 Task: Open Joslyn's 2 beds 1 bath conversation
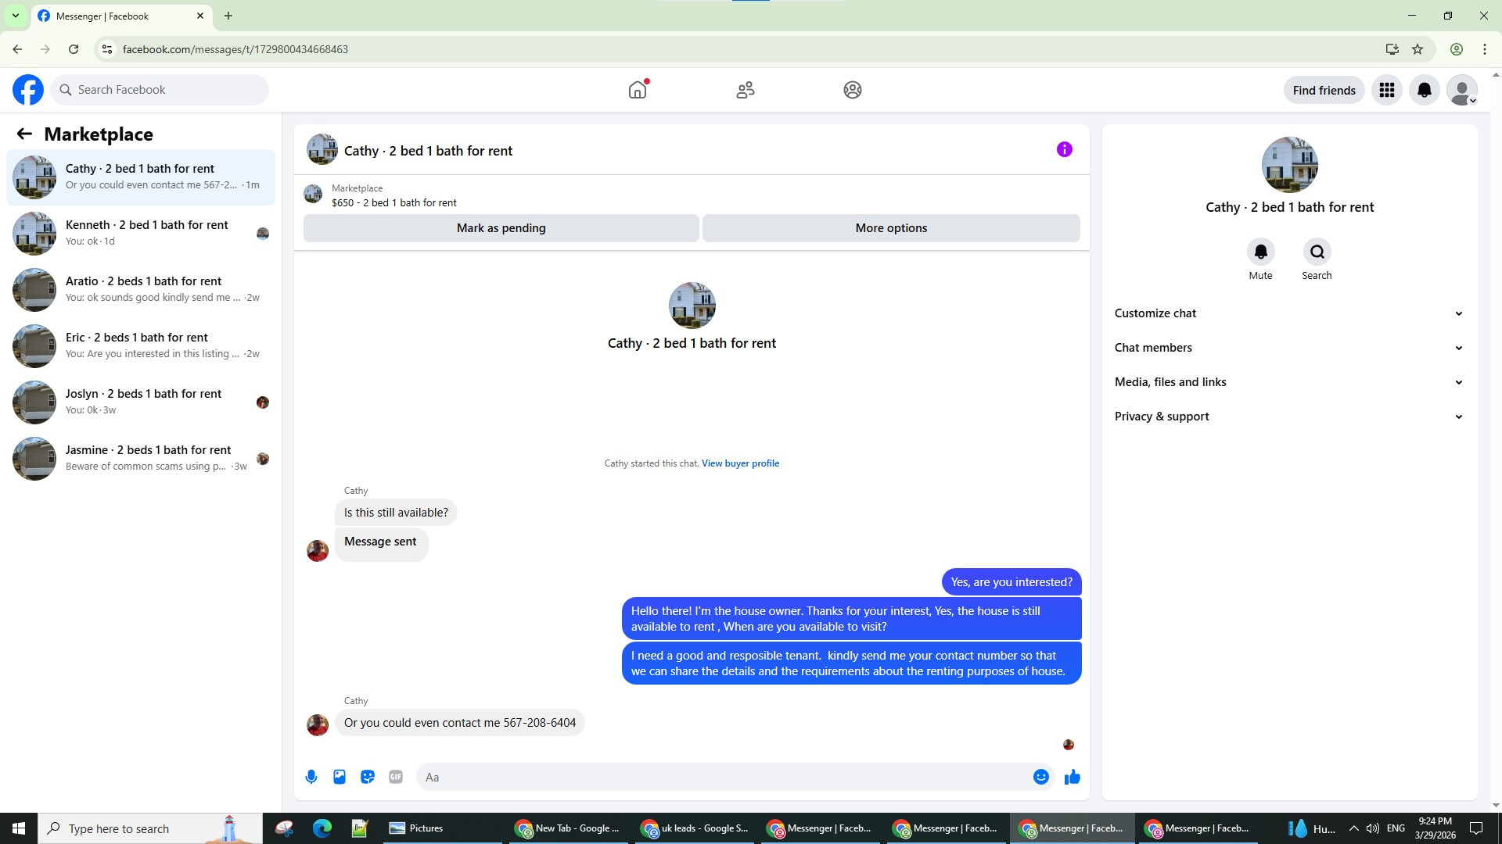pos(141,402)
